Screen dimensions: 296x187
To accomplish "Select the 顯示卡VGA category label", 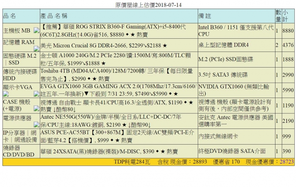I will pos(18,87).
